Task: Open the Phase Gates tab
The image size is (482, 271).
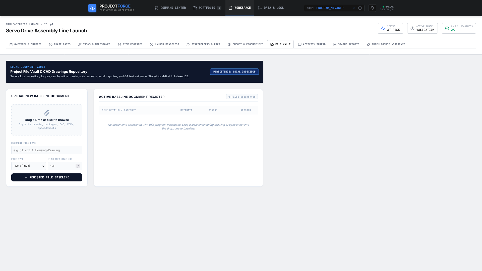Action: 60,44
